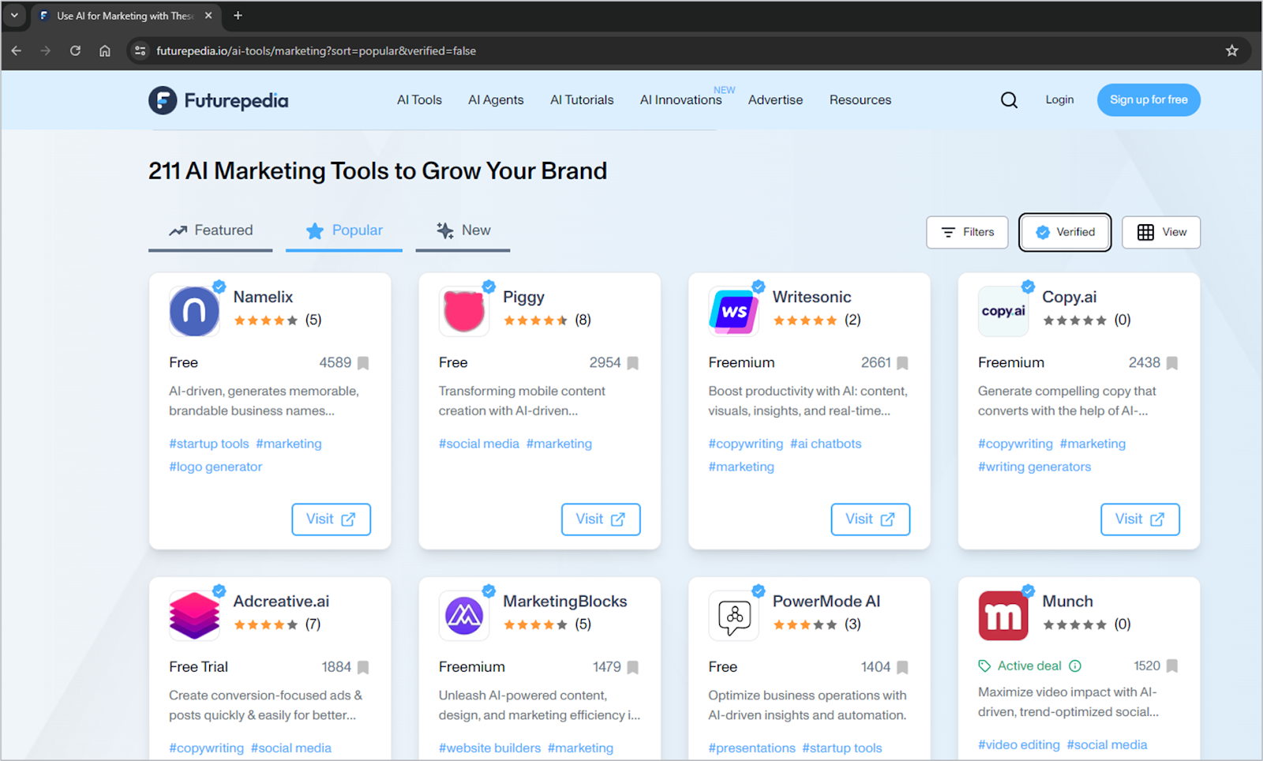Bookmark this page with the star icon

1231,51
